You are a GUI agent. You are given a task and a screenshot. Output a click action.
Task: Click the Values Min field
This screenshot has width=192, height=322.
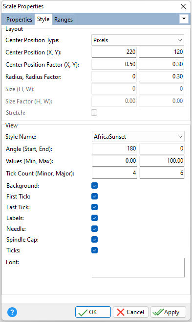click(x=114, y=161)
